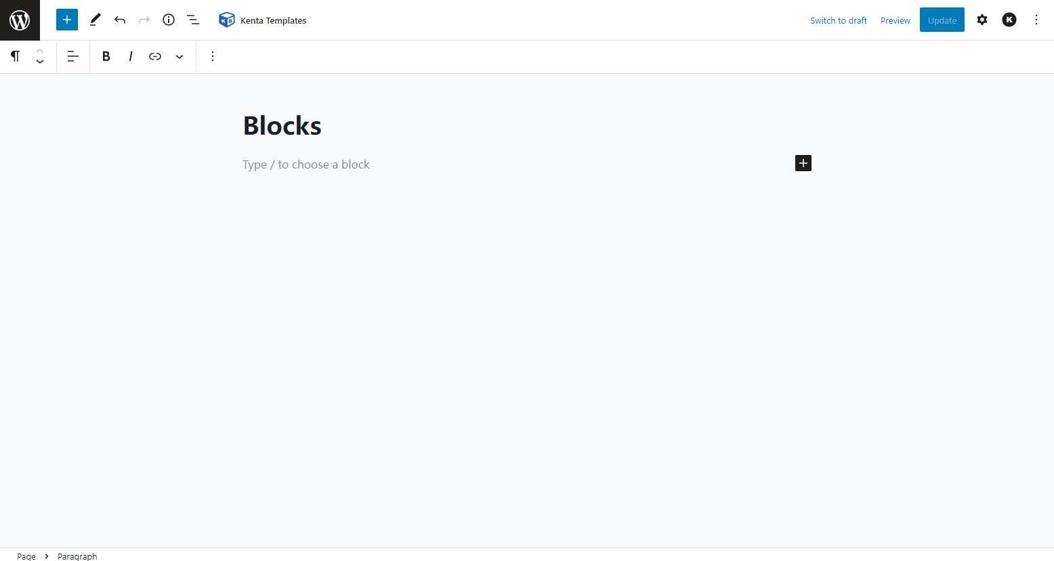The height and width of the screenshot is (561, 1054).
Task: Click the paragraph block type icon
Action: pyautogui.click(x=15, y=56)
